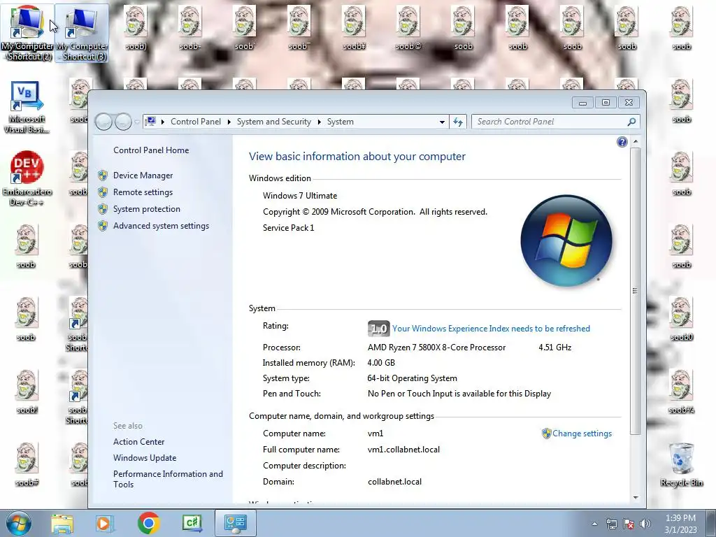
Task: Expand arrow after System and Security breadcrumb
Action: [x=319, y=122]
